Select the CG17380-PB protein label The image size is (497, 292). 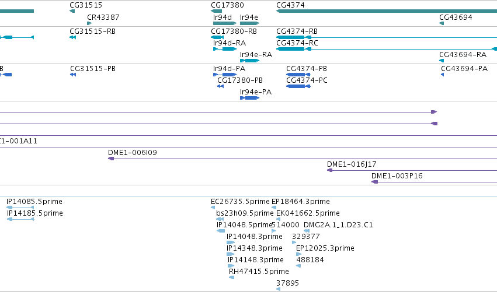240,80
